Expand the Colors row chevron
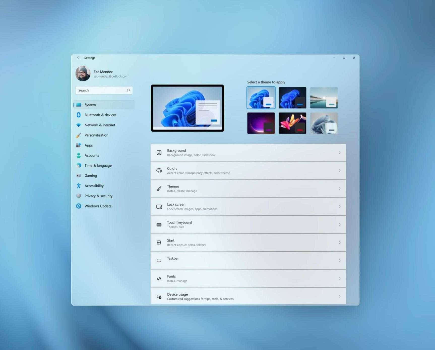 pyautogui.click(x=339, y=171)
